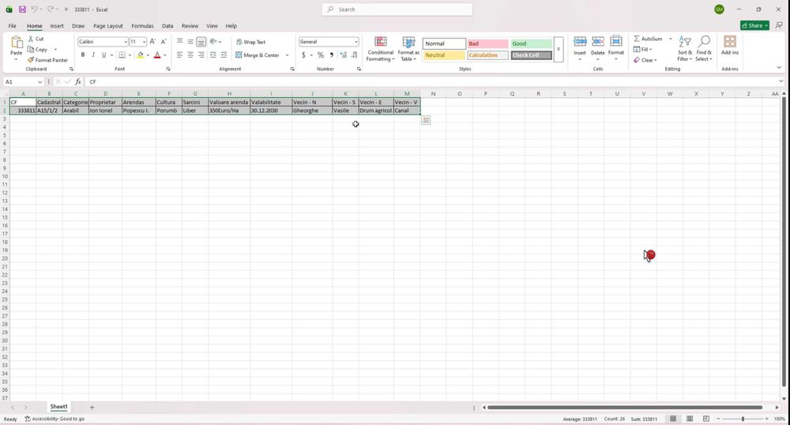Click the Name Box showing A1
The width and height of the screenshot is (790, 425).
click(23, 81)
